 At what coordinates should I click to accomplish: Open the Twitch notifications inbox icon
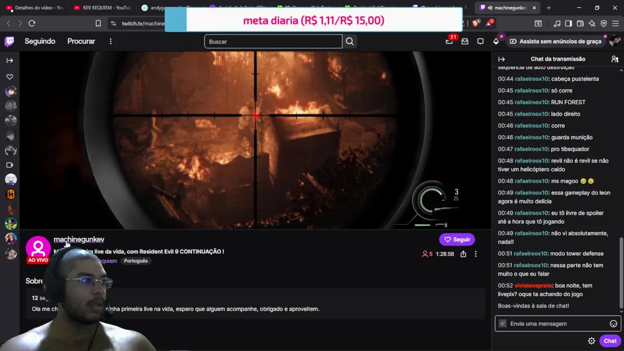coord(465,41)
